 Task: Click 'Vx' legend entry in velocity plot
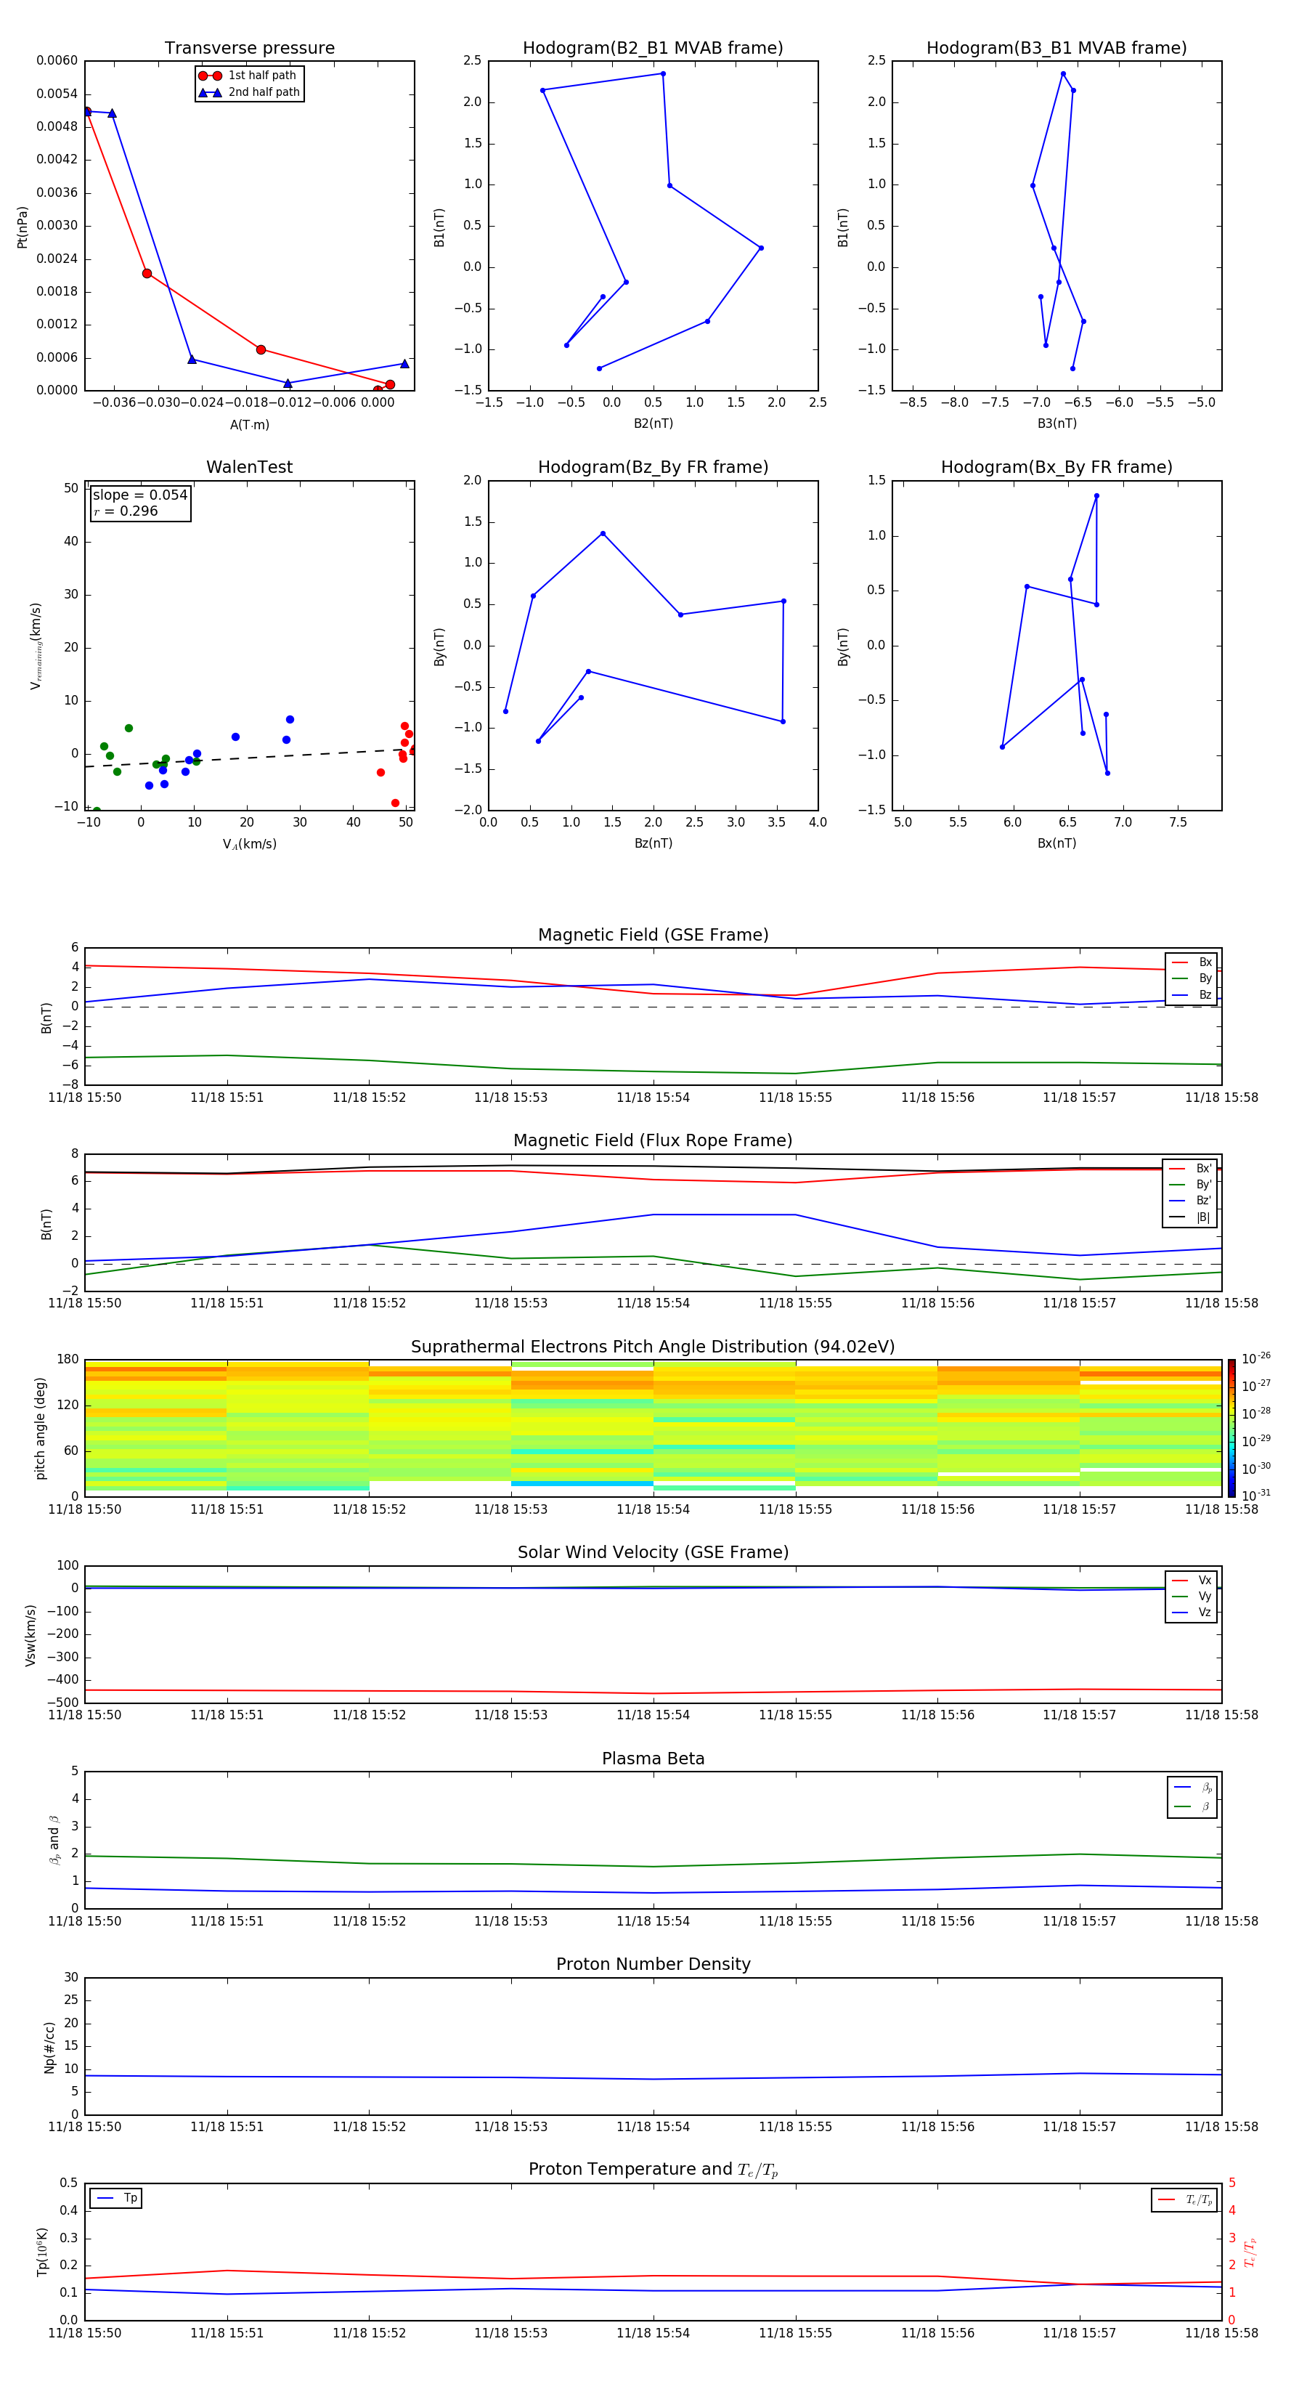1192,1580
